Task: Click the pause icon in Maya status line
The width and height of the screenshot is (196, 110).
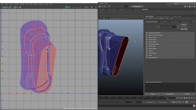Action: click(104, 6)
